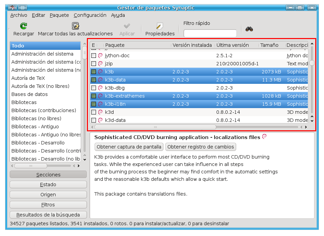The height and width of the screenshot is (236, 324).
Task: Click Debian swirl icon in k3b-data row
Action: click(100, 80)
